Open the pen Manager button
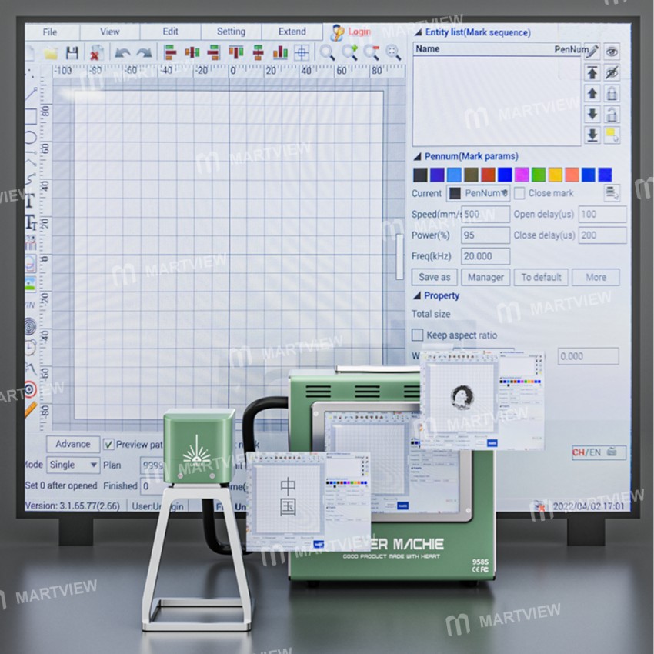 tap(485, 277)
